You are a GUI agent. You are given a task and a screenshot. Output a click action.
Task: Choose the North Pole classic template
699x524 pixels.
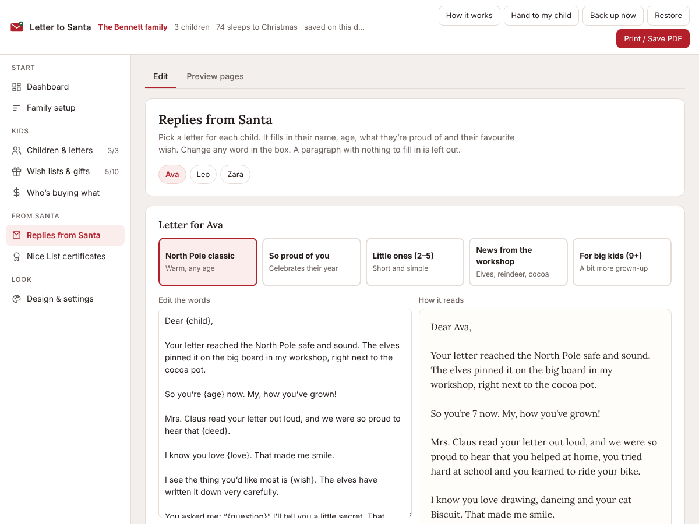point(208,262)
